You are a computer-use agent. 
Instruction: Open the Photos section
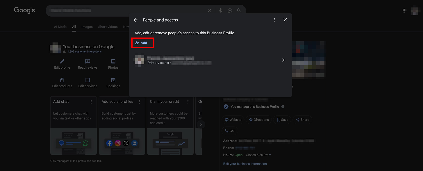coord(113,62)
